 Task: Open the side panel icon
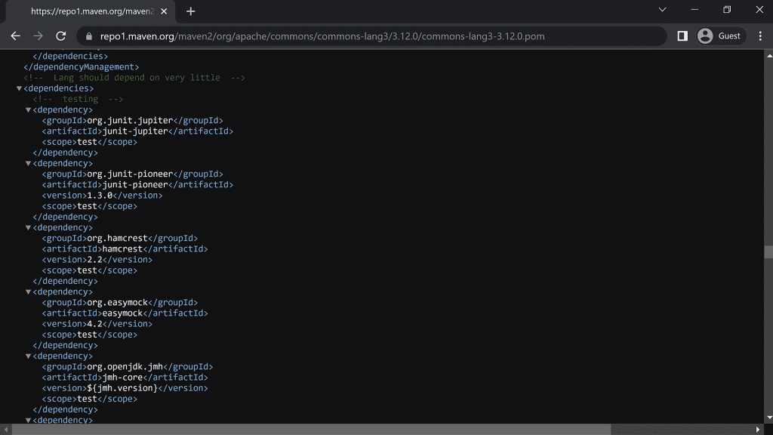coord(682,36)
